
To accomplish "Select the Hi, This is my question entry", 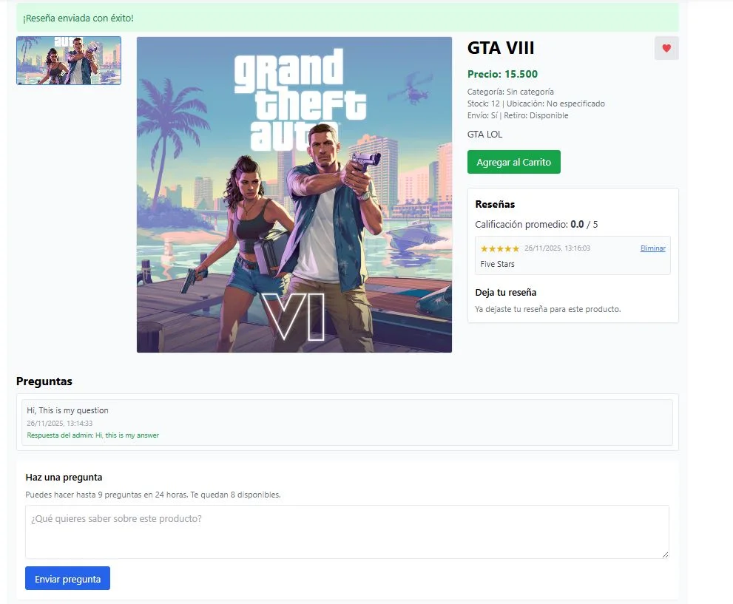I will [67, 410].
